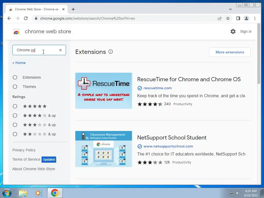Close the Chrome Web Store tab
Viewport: 264px width, 198px height.
pyautogui.click(x=63, y=9)
